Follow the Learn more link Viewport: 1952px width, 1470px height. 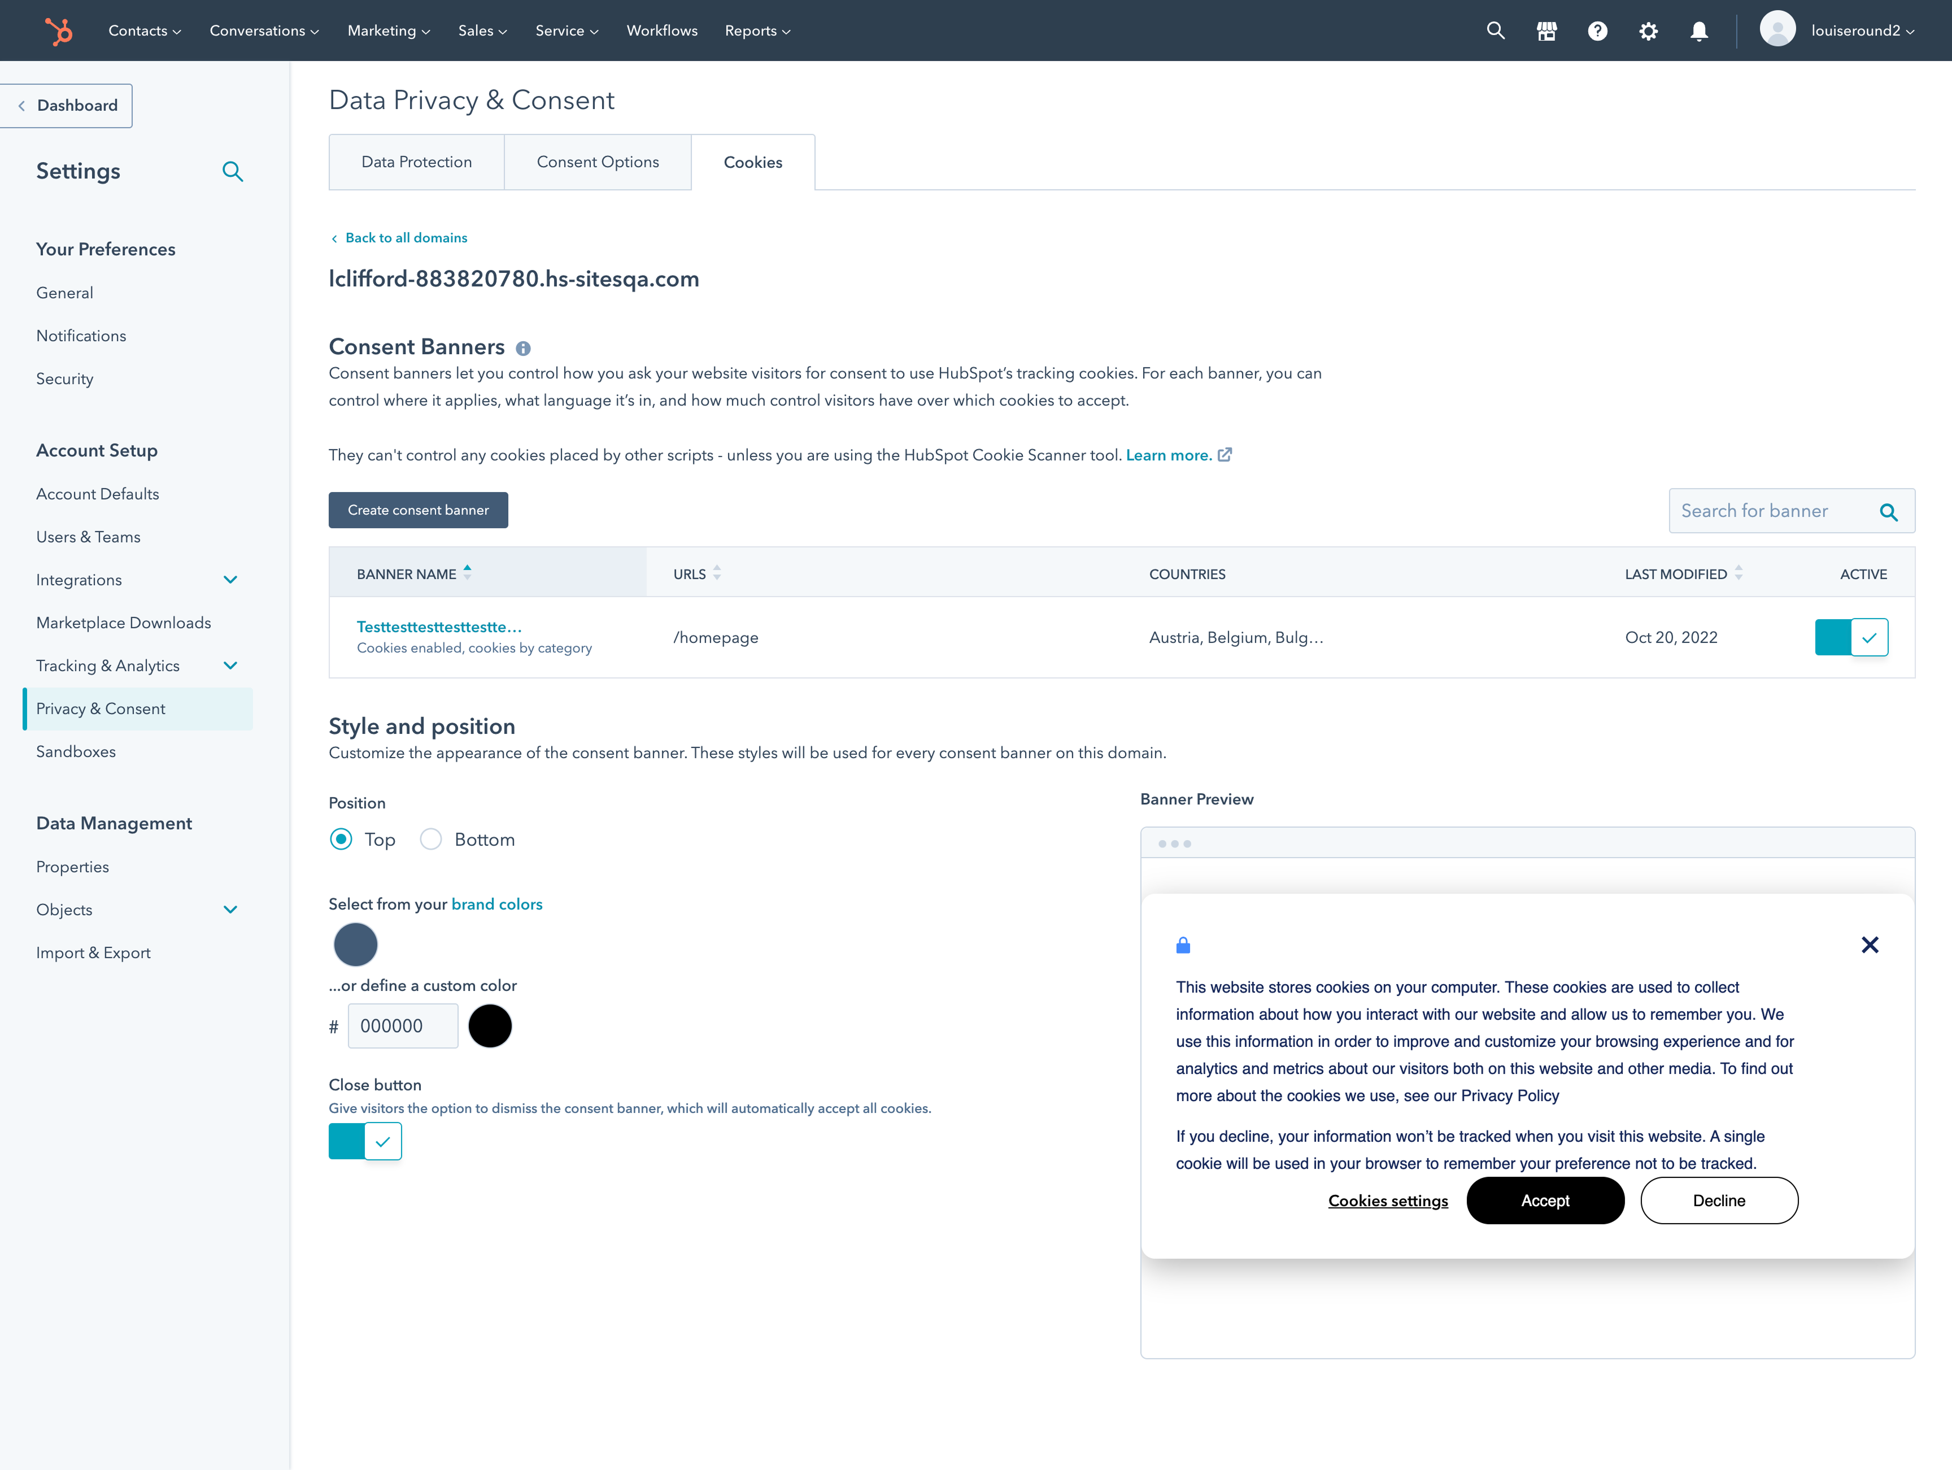pos(1169,455)
